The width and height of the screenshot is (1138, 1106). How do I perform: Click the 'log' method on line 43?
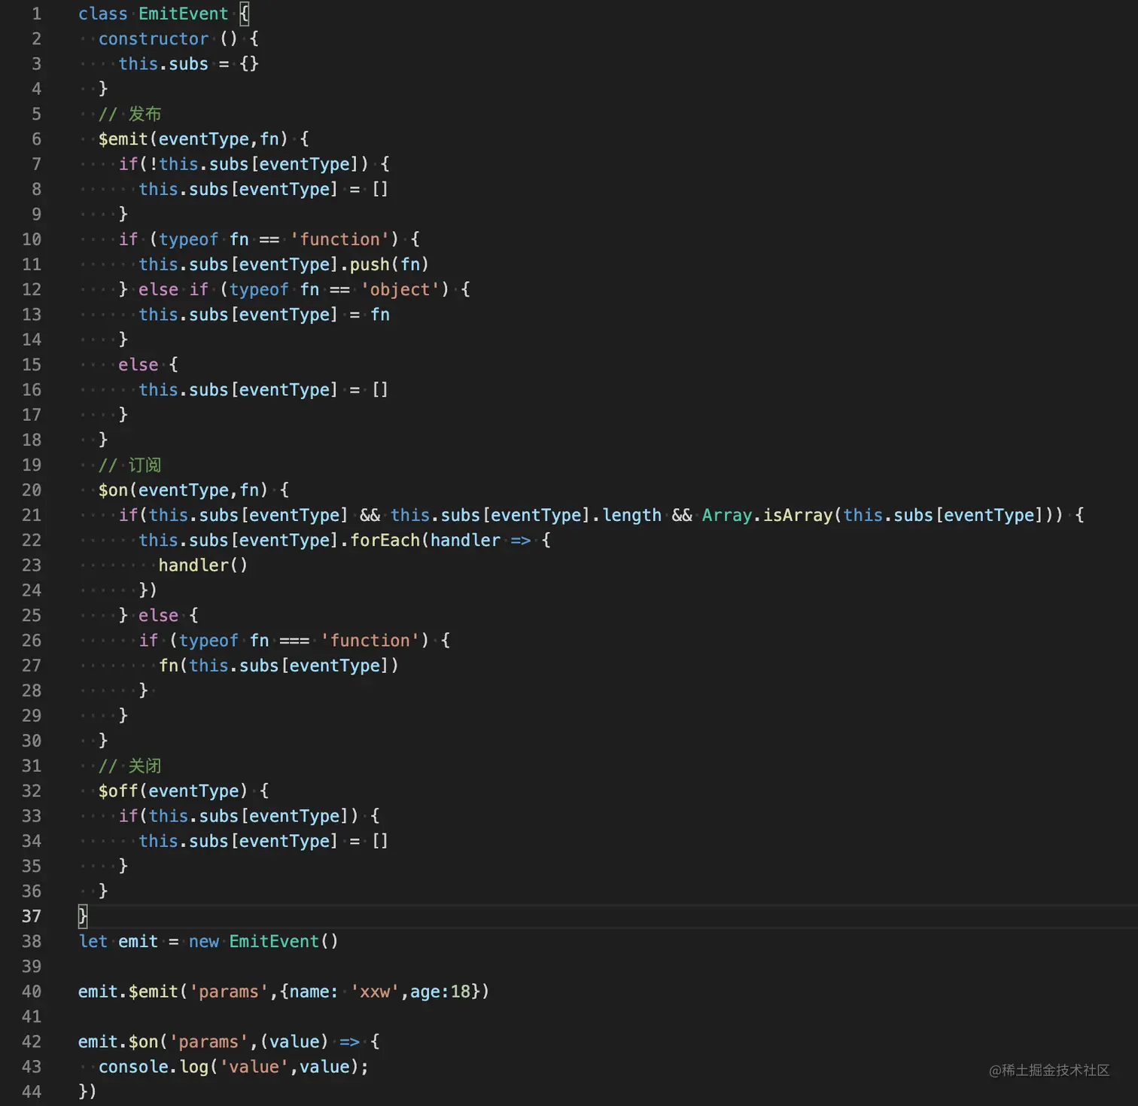coord(193,1067)
